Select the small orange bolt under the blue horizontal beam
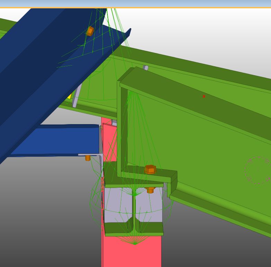Image resolution: width=271 pixels, height=267 pixels. pos(88,158)
